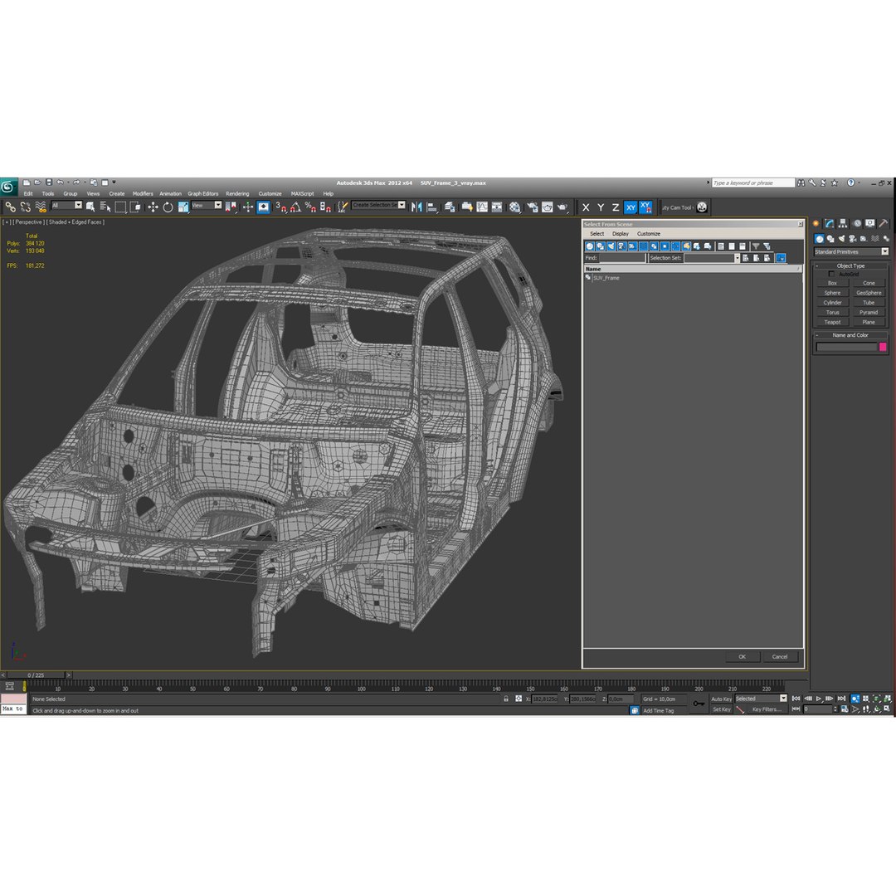Open the Utilities hammer panel tab

coord(884,223)
